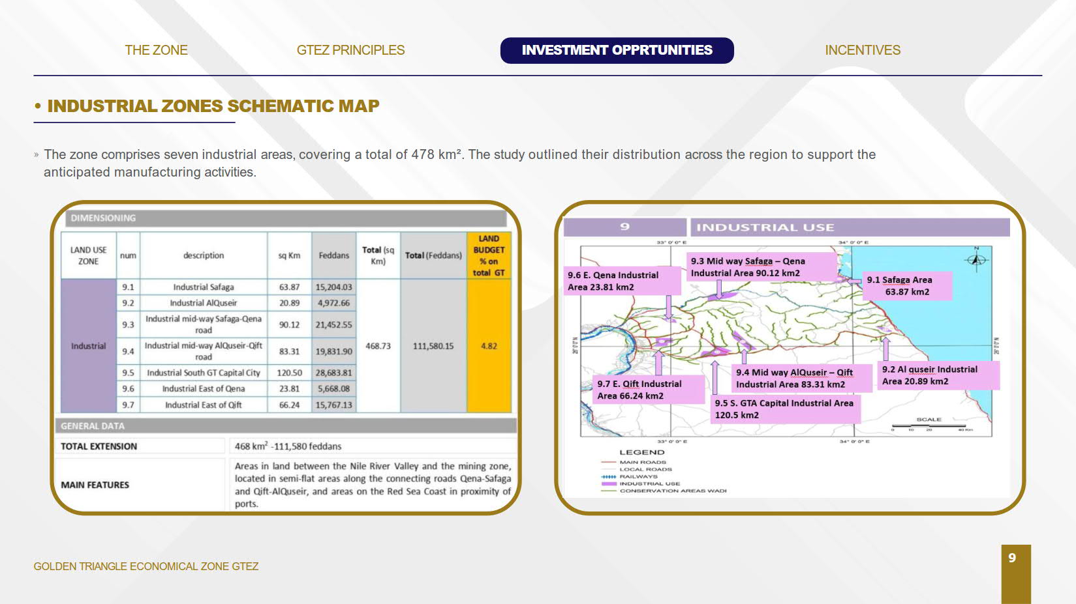Viewport: 1076px width, 604px height.
Task: Click the TOTAL EXTENSION row label
Action: [99, 446]
